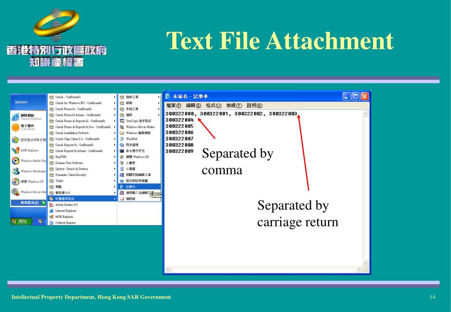Expand Oracle Olap Client 2.2 folder

pyautogui.click(x=82, y=139)
